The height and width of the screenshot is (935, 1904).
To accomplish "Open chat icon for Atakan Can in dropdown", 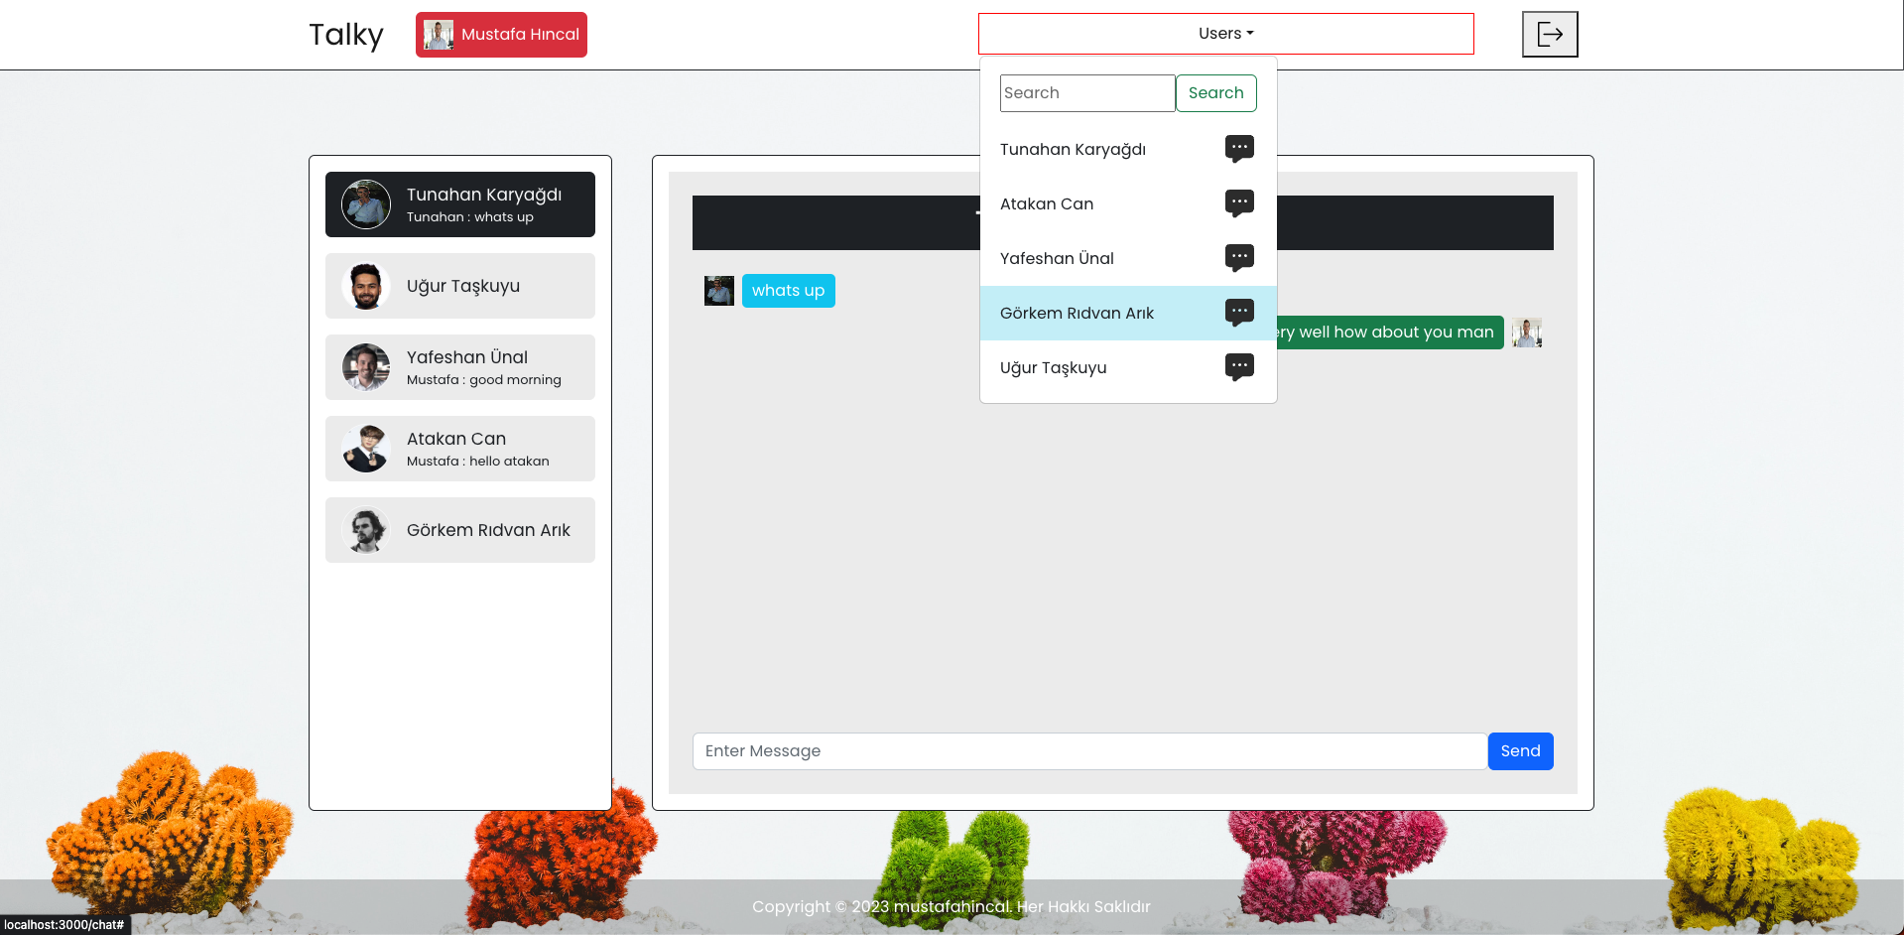I will 1239,203.
